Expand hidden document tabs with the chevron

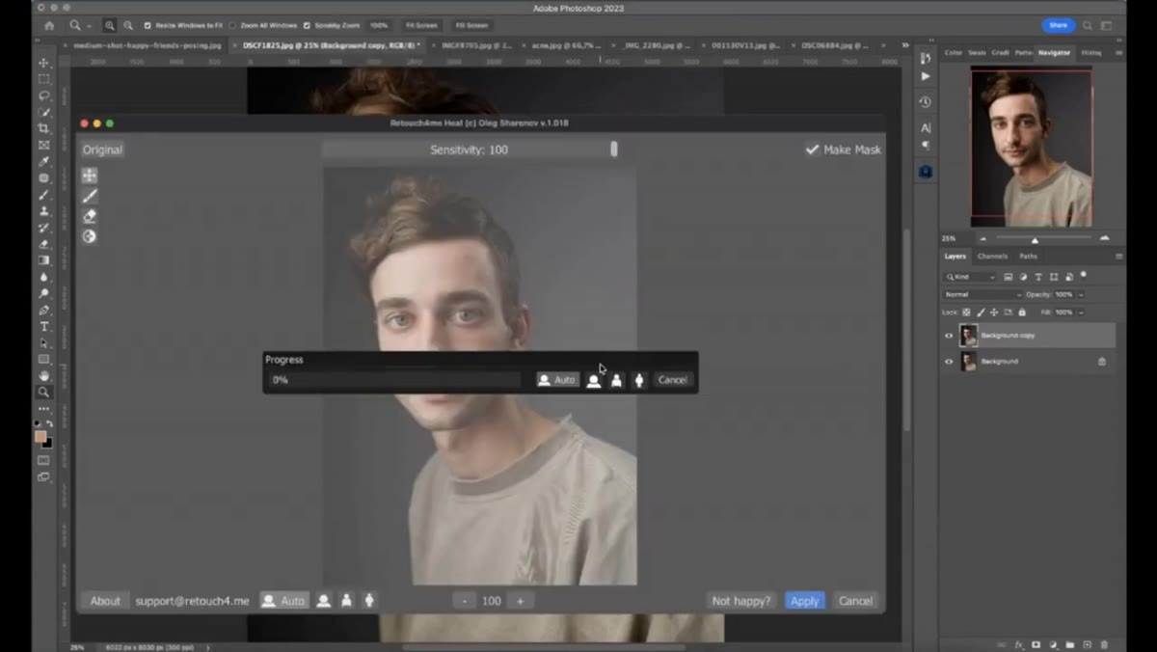click(904, 45)
